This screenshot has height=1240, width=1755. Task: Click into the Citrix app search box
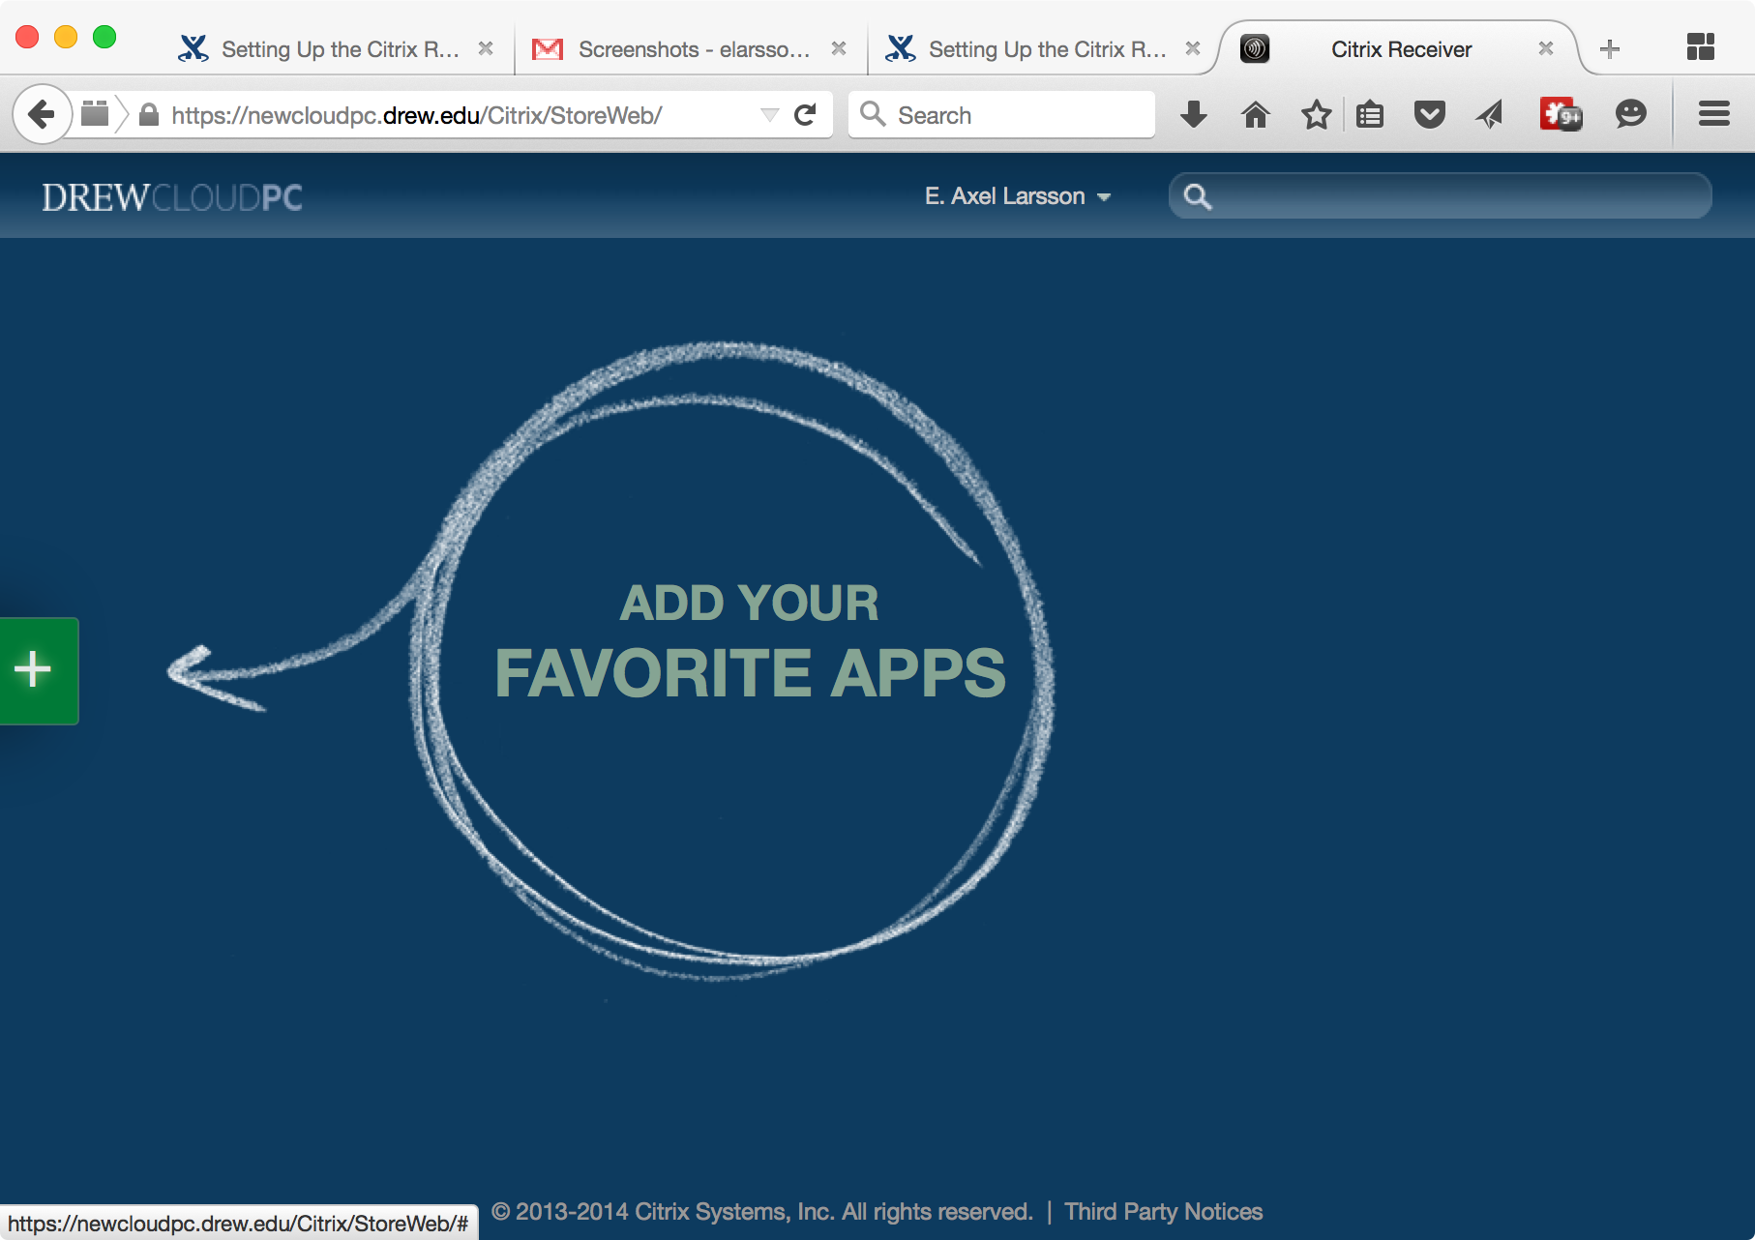1440,196
